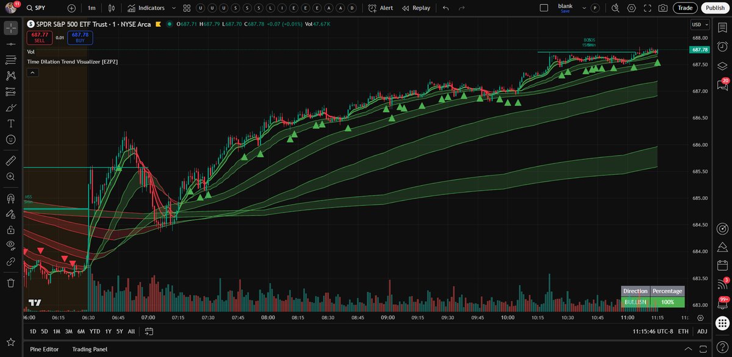Open the go to date calendar
Image resolution: width=732 pixels, height=357 pixels.
(149, 331)
